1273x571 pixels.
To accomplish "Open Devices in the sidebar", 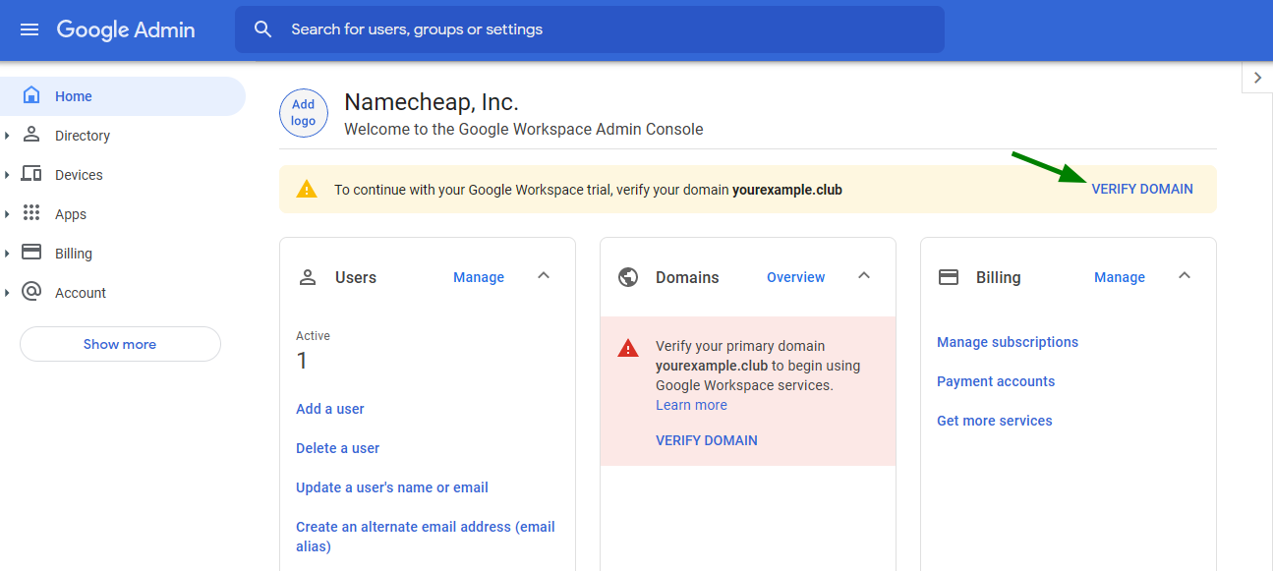I will tap(79, 175).
